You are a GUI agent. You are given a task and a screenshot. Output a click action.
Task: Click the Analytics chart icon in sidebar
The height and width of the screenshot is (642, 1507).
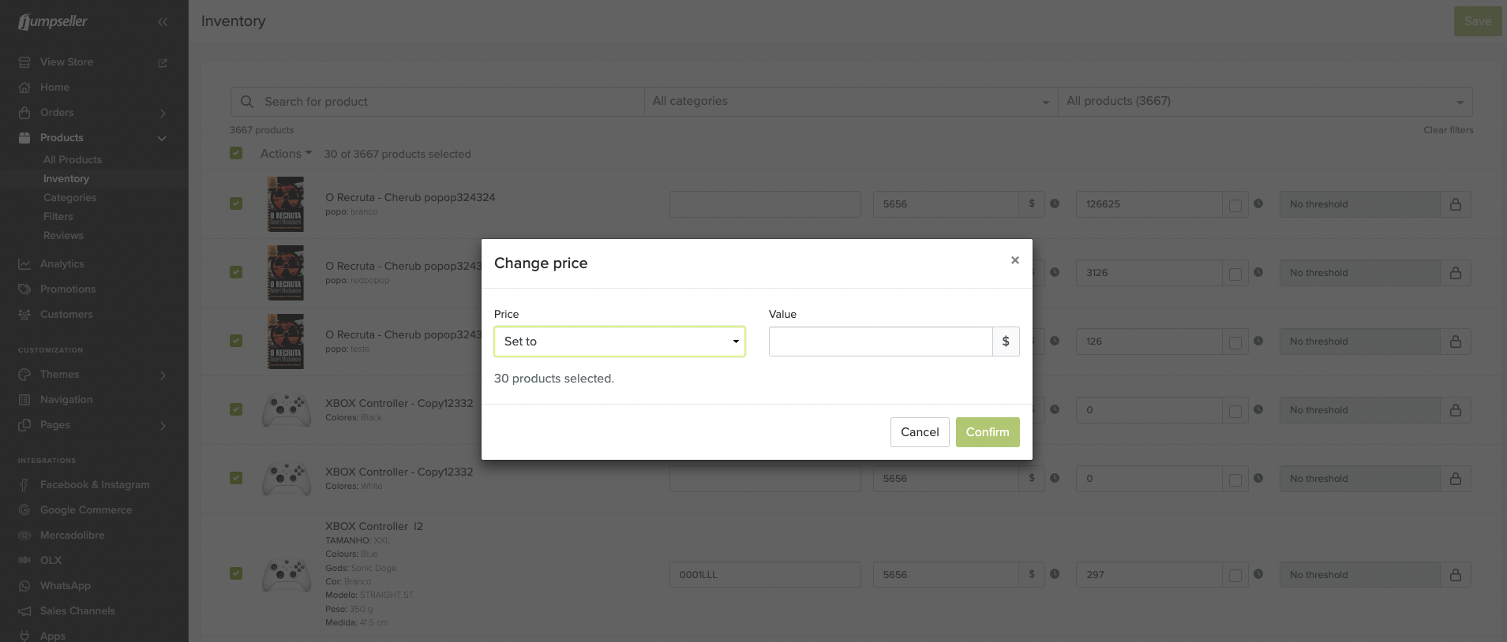click(x=24, y=264)
